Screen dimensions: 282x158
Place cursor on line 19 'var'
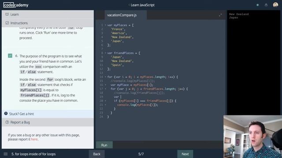click(x=116, y=97)
